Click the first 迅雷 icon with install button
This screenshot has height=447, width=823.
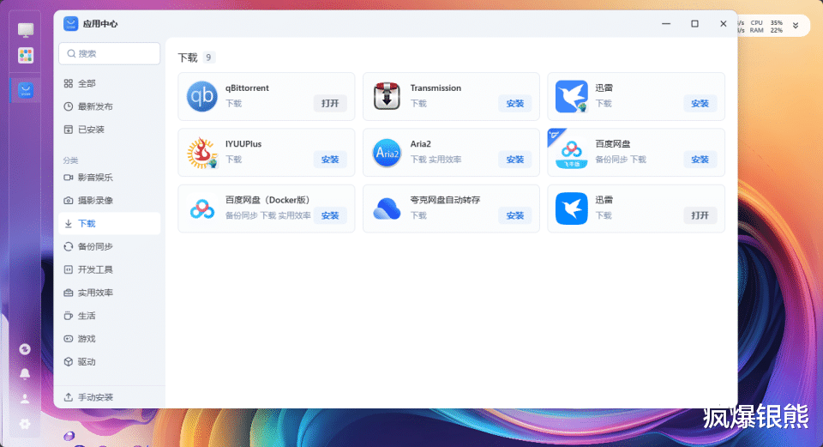tap(572, 96)
